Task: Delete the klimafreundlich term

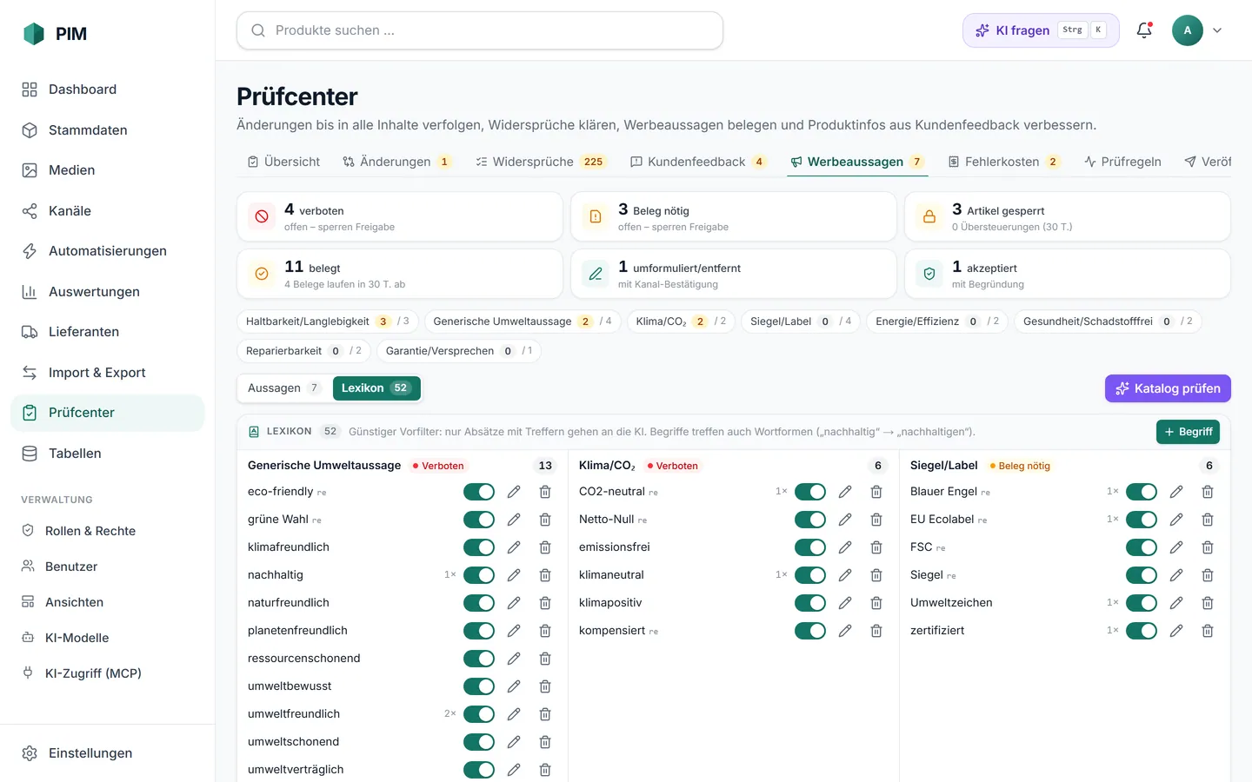Action: [x=545, y=547]
